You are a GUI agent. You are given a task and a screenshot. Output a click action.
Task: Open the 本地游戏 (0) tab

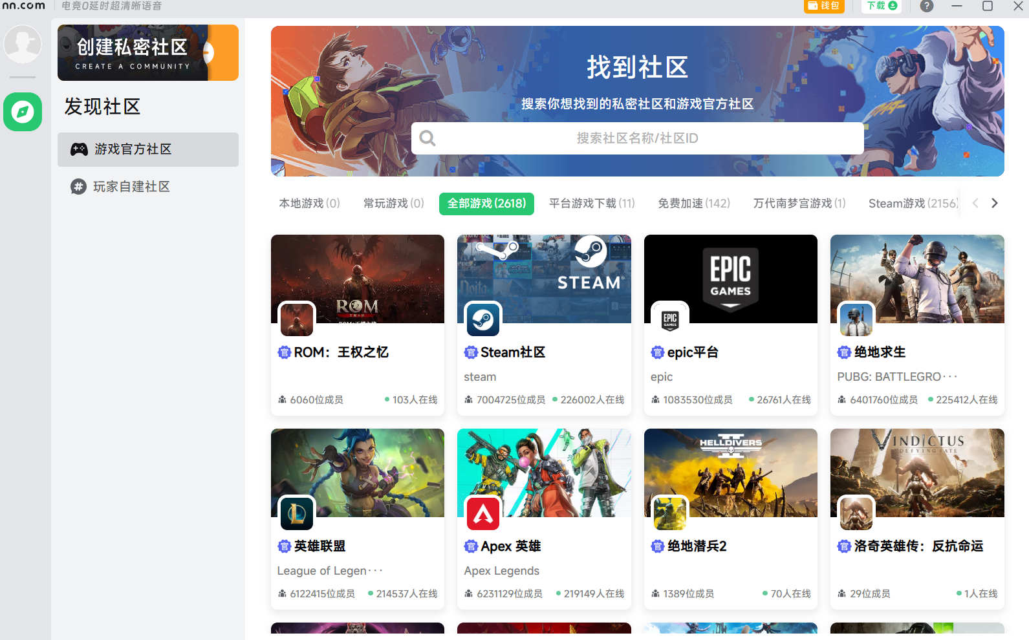(x=309, y=204)
